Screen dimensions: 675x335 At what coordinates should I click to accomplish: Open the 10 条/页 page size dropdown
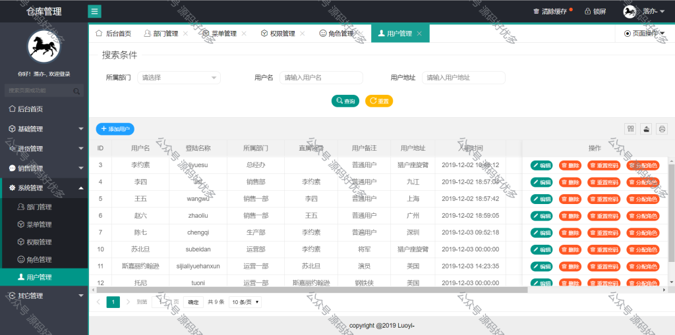pos(245,302)
